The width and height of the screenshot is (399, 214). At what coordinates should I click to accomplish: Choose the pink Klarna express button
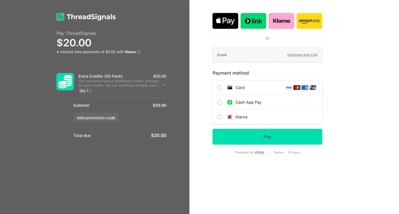click(x=281, y=21)
